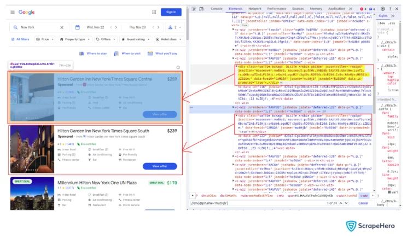Open the blue issues count badge
Screen dimensions: 407x239
click(372, 9)
